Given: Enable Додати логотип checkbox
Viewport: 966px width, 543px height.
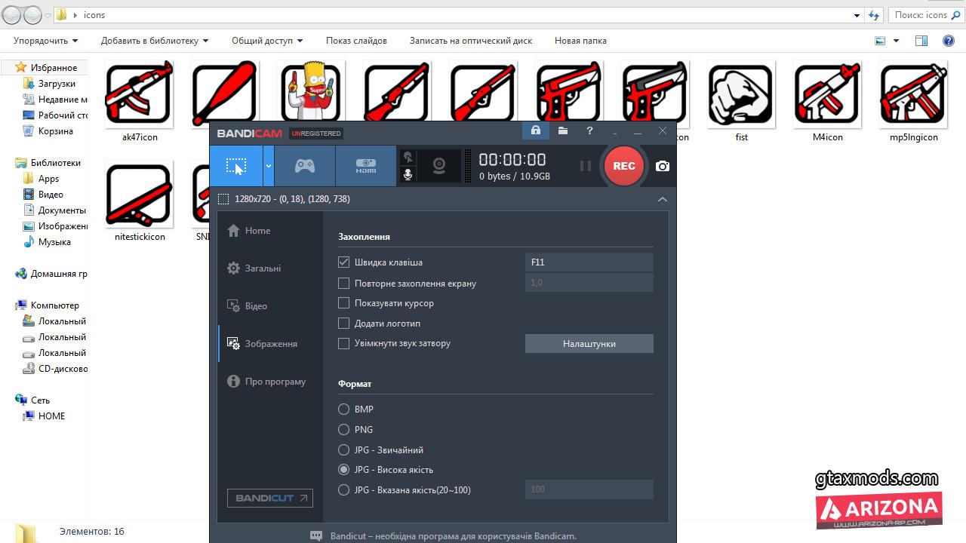Looking at the screenshot, I should click(x=344, y=324).
